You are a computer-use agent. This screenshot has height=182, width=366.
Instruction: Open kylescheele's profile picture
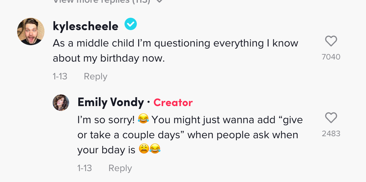click(31, 31)
